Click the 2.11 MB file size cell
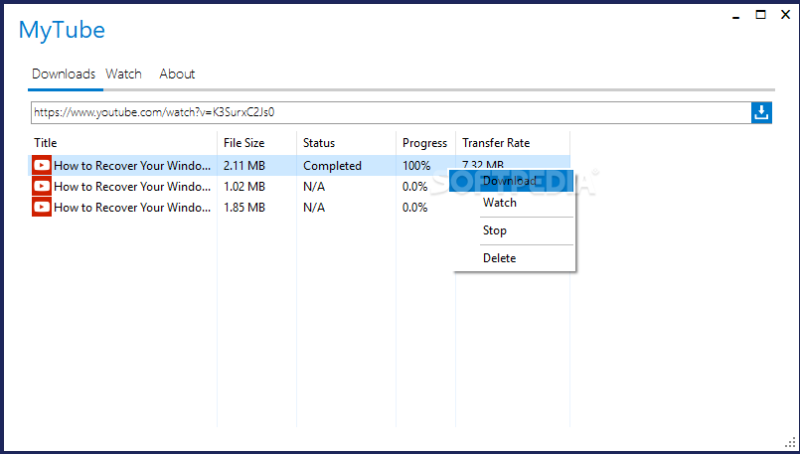The width and height of the screenshot is (800, 454). pyautogui.click(x=243, y=166)
